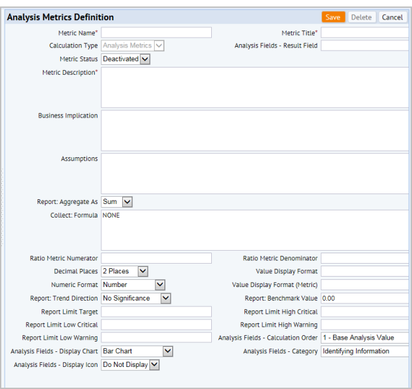Click the Business Implication text area
The height and width of the screenshot is (389, 412).
pyautogui.click(x=255, y=131)
